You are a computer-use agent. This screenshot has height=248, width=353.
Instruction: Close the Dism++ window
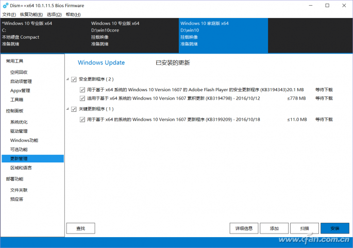(x=344, y=5)
